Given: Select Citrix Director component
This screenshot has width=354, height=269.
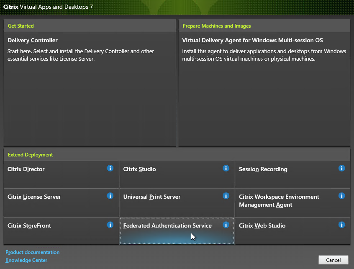Looking at the screenshot, I should [x=61, y=174].
